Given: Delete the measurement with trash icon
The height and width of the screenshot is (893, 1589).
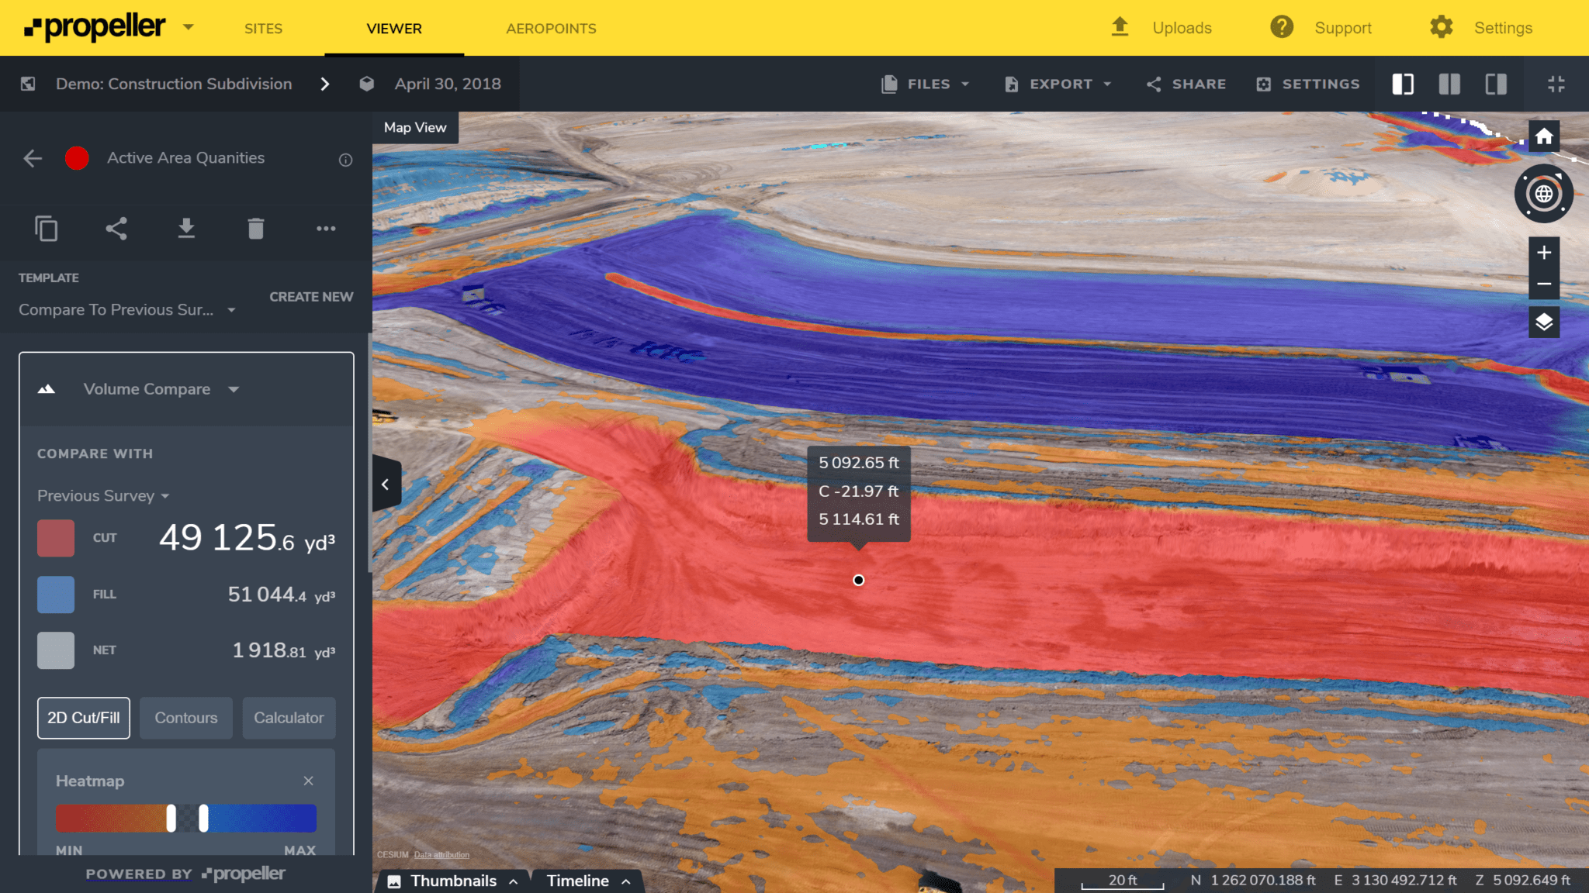Looking at the screenshot, I should click(x=256, y=229).
